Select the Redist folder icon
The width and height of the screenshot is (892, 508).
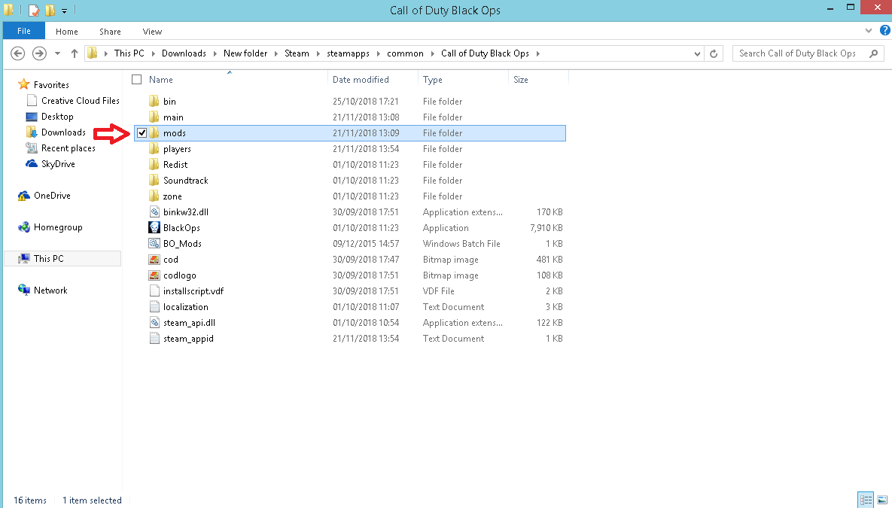154,164
